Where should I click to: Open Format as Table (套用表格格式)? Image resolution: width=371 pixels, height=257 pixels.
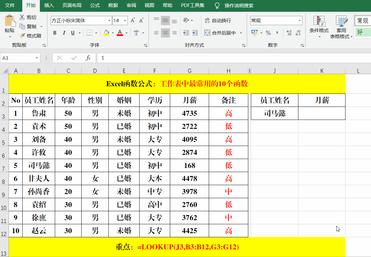click(341, 27)
